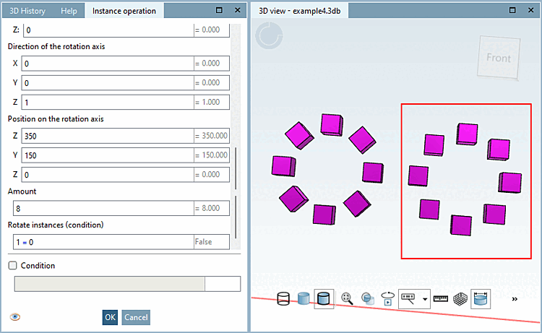Viewport: 542px width, 333px height.
Task: Toggle the preview eye icon
Action: tap(15, 317)
